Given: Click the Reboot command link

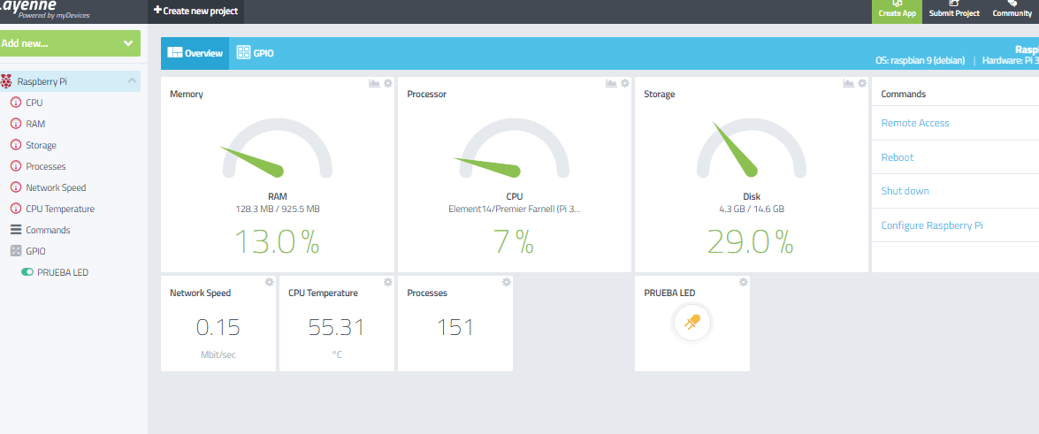Looking at the screenshot, I should [898, 157].
